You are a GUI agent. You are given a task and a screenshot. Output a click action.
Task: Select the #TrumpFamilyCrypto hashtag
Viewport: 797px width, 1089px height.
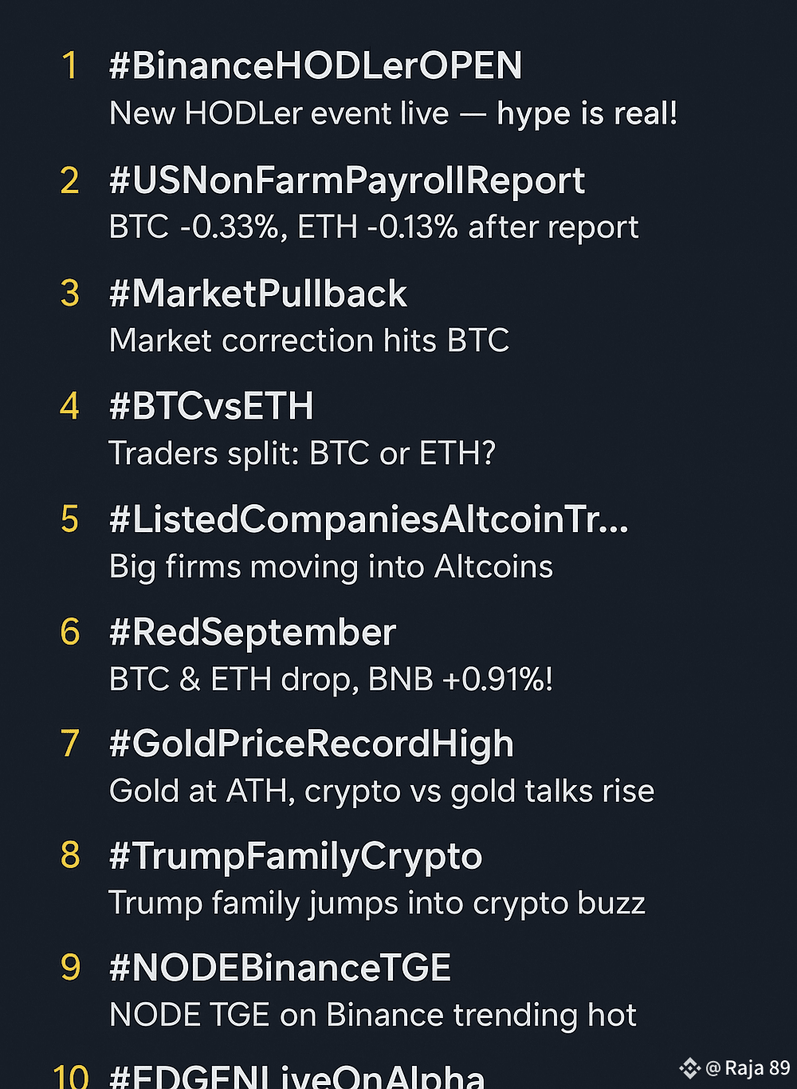296,856
